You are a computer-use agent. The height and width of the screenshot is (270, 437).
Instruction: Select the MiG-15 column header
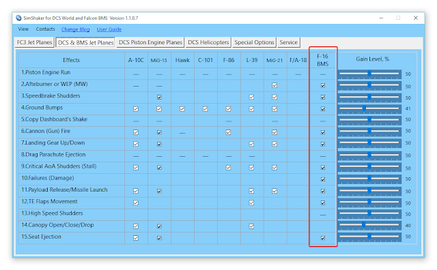[x=159, y=60]
